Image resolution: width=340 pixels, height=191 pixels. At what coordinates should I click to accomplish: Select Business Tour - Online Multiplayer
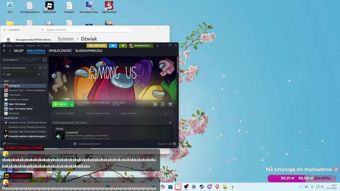click(x=23, y=90)
